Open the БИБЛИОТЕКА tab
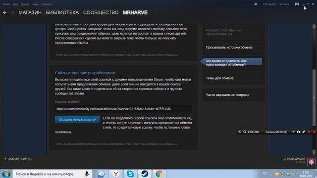 [x=62, y=12]
